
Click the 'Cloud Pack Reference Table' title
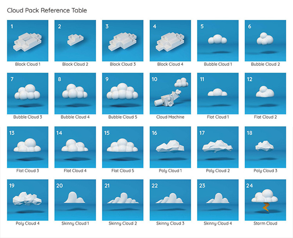pyautogui.click(x=47, y=10)
